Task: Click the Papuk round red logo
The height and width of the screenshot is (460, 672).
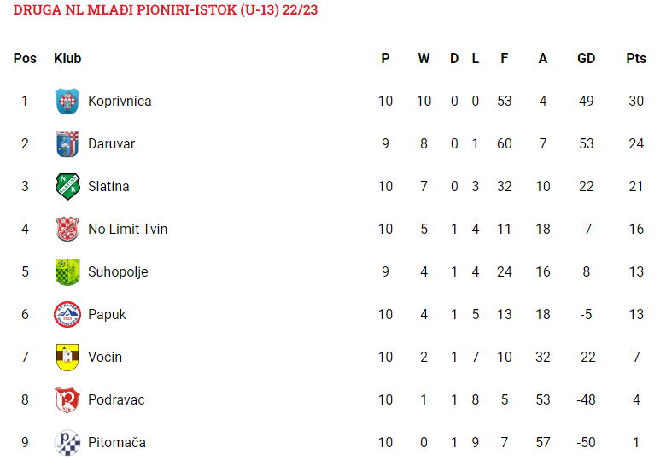Action: pyautogui.click(x=67, y=314)
